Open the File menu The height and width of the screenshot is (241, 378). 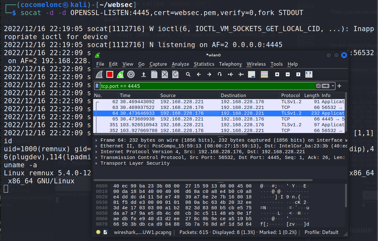pyautogui.click(x=100, y=64)
